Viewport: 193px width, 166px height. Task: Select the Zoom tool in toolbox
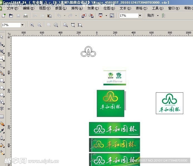click(x=2, y=58)
